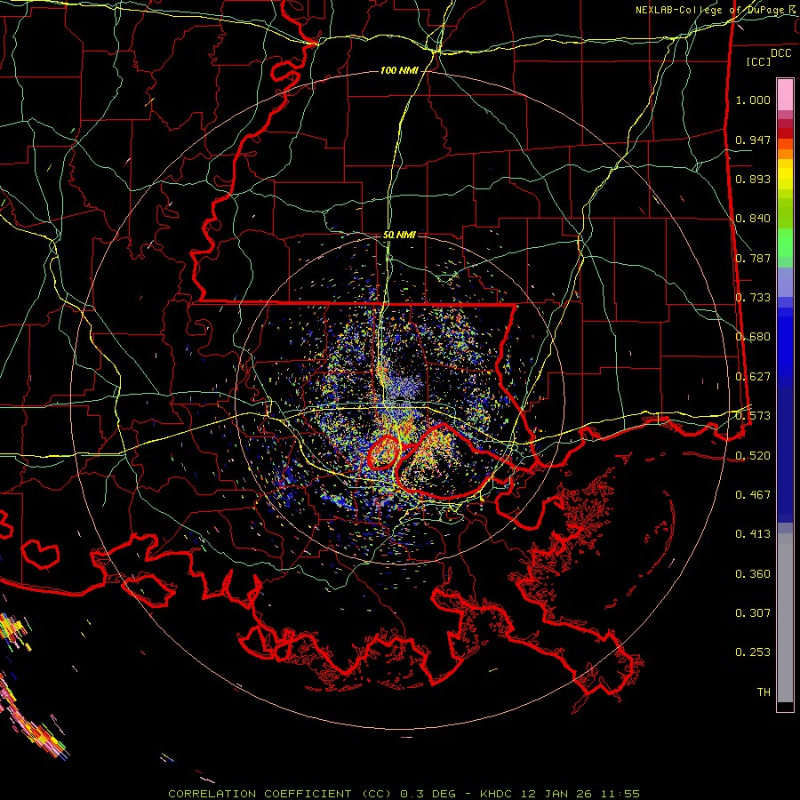This screenshot has width=800, height=800.
Task: Click the 0.840 scale value
Action: coord(753,219)
